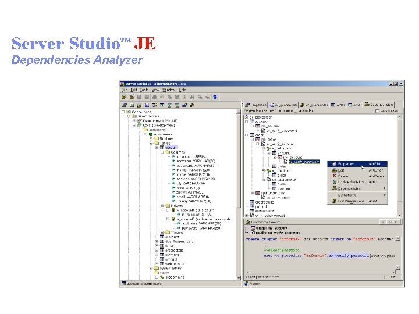Select the 'id_account SERIAL' row under Columns
This screenshot has height=314, width=419.
(x=191, y=157)
